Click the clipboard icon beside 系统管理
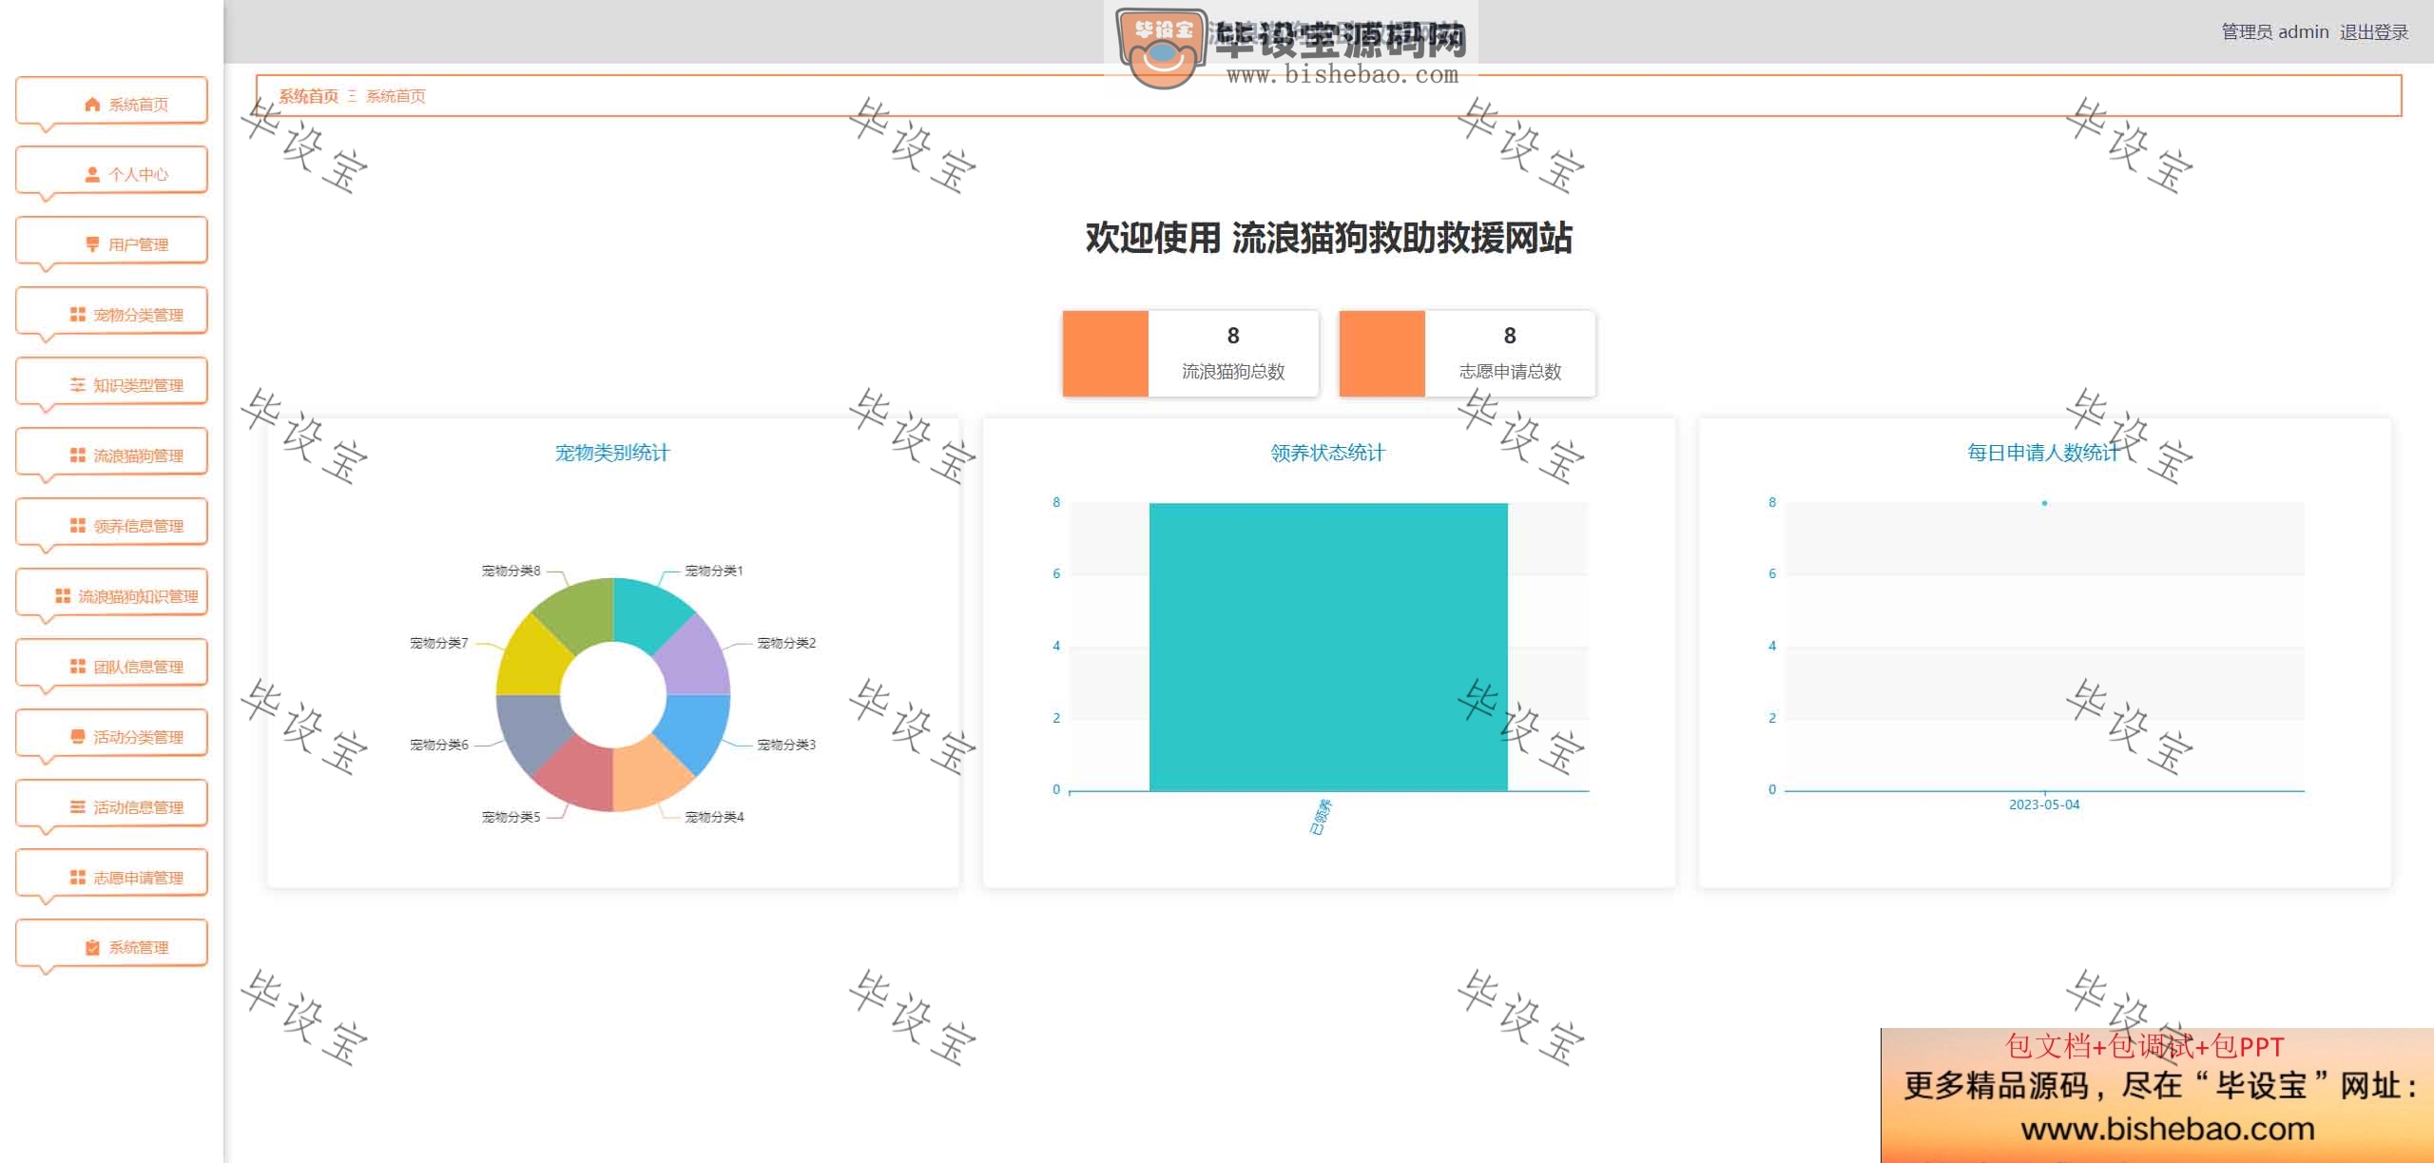This screenshot has width=2434, height=1163. click(x=92, y=947)
